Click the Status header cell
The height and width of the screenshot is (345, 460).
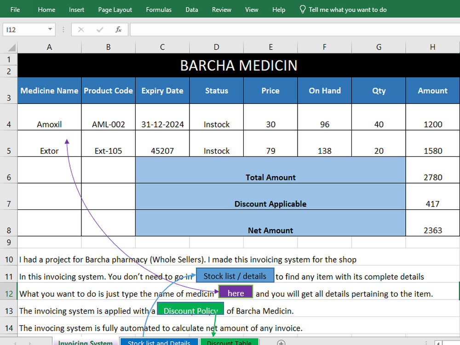(216, 91)
